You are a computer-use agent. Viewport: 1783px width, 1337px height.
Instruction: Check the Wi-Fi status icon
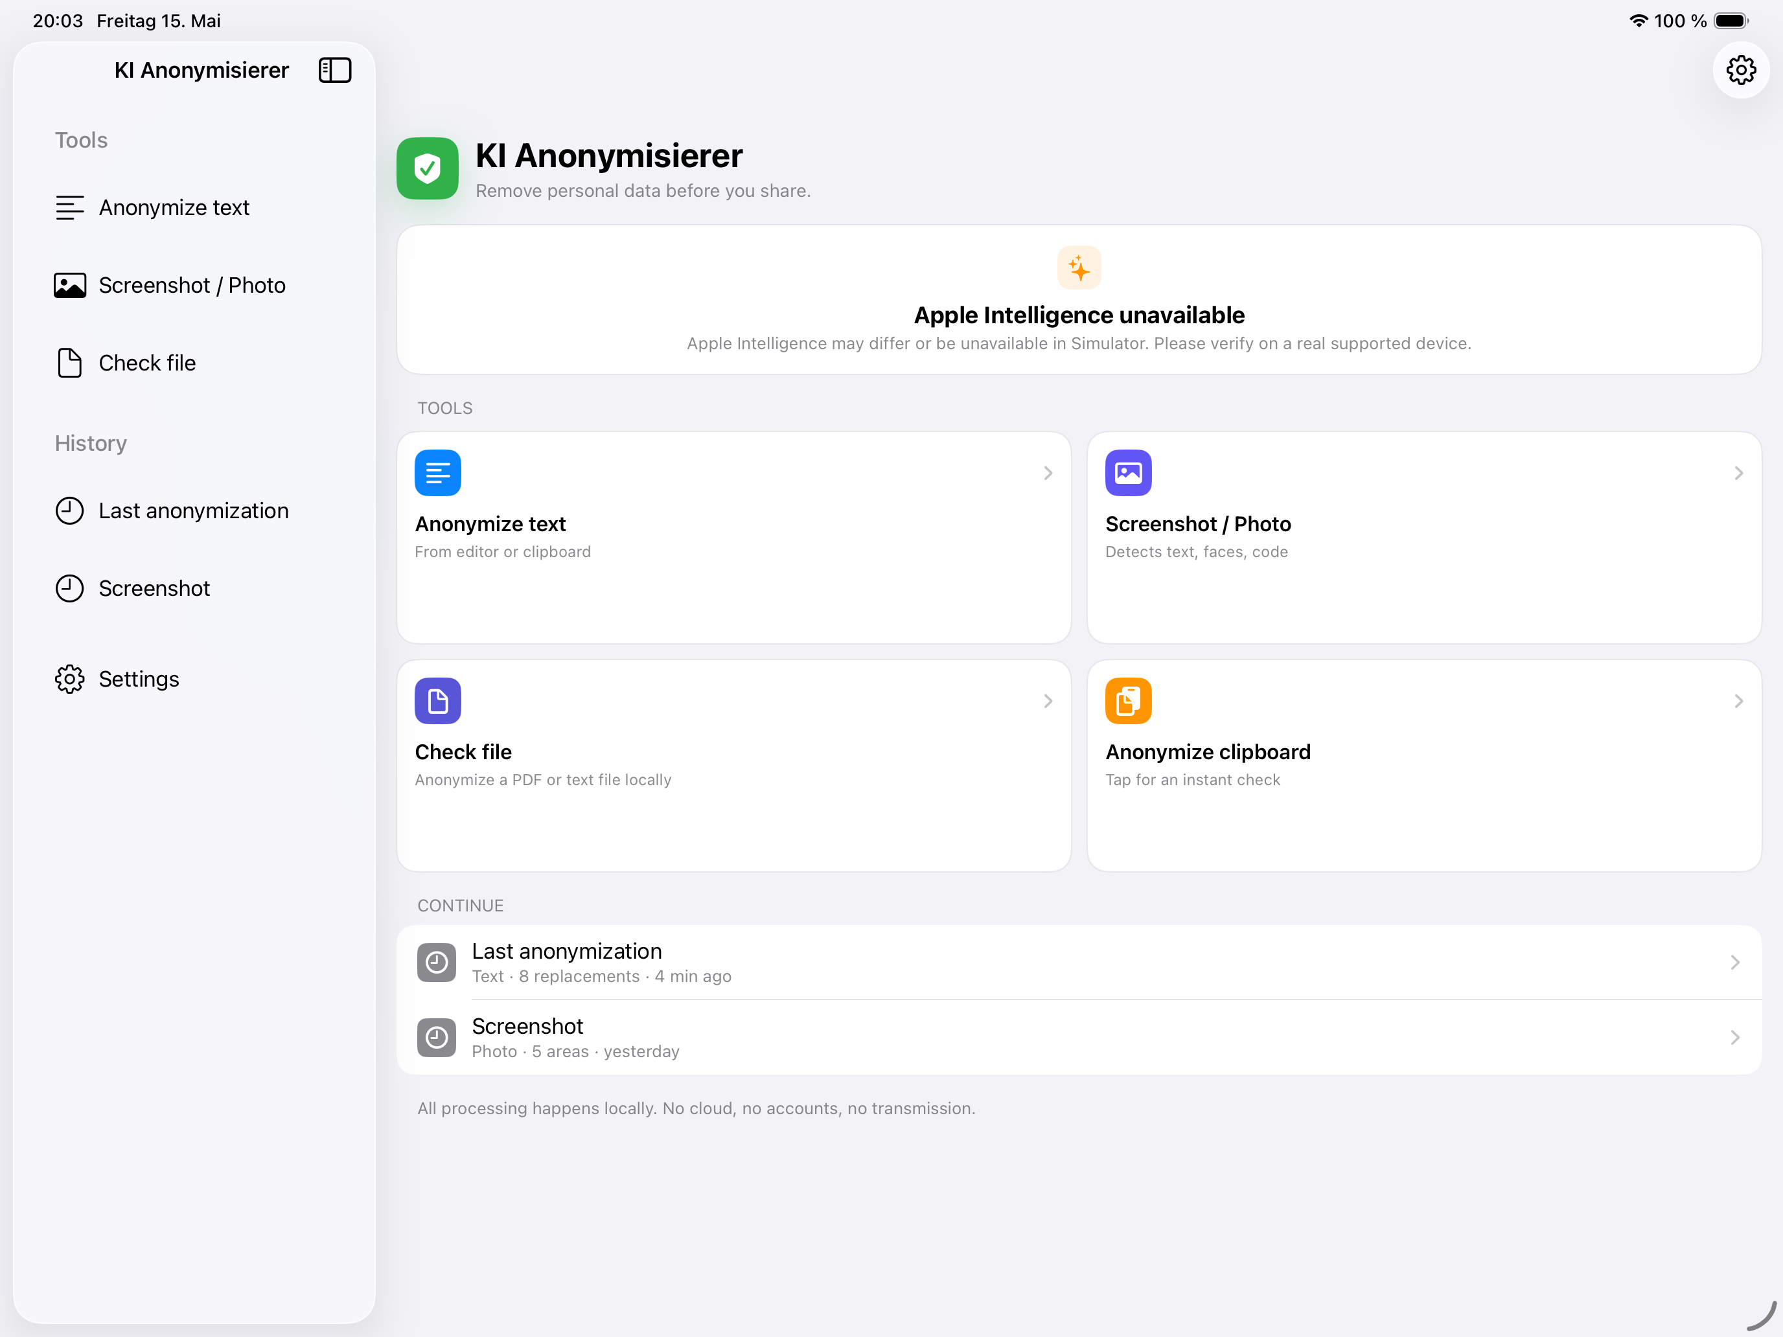tap(1638, 21)
